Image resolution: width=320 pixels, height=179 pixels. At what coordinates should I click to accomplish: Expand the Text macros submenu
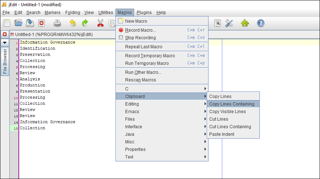pos(162,157)
